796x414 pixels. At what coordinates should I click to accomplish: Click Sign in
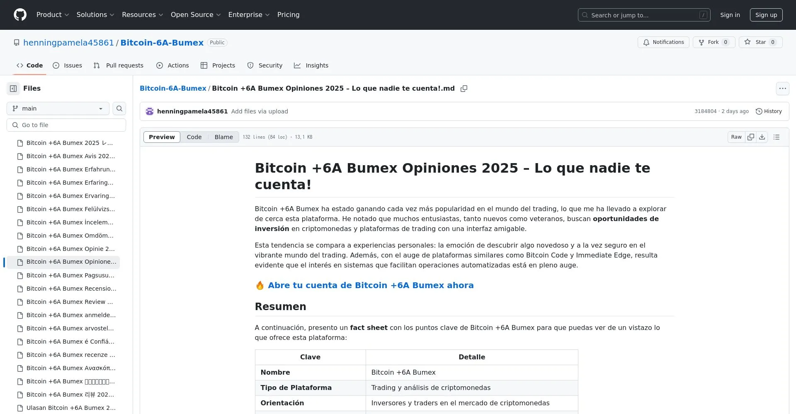coord(730,15)
